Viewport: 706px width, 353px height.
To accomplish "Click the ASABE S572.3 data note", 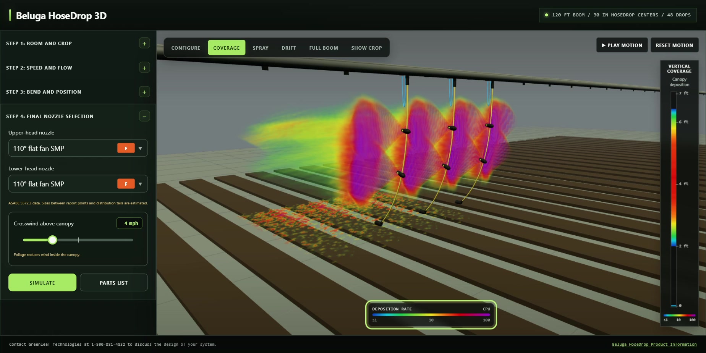I will [x=78, y=203].
